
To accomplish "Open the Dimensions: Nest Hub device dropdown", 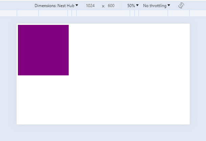I will (x=56, y=6).
